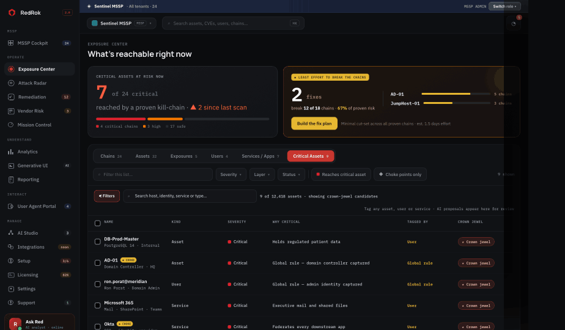Open Remediation checkmark icon
This screenshot has height=330, width=565.
11,97
